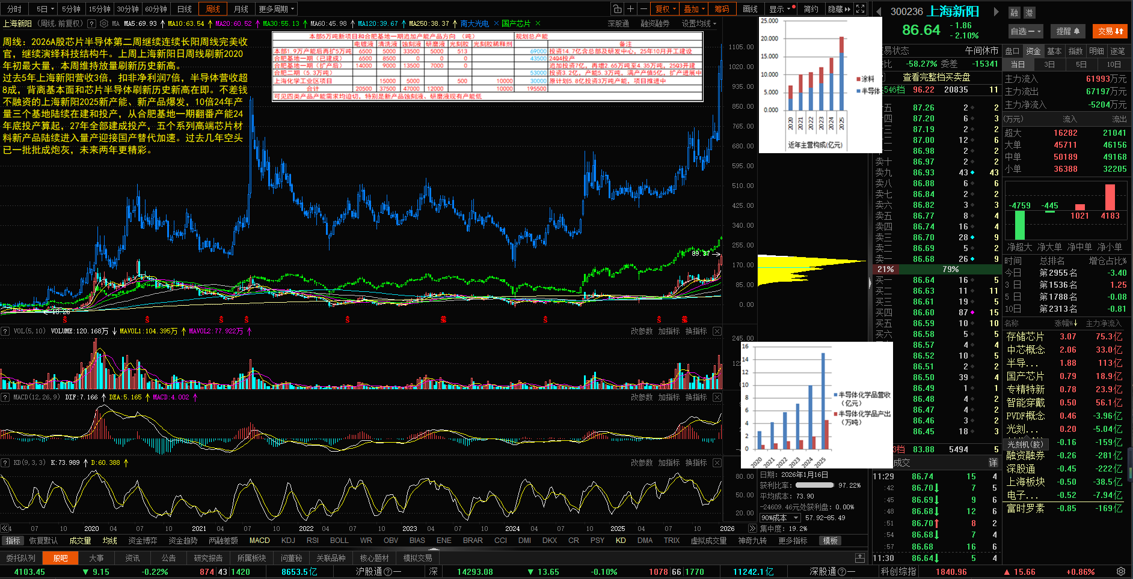The width and height of the screenshot is (1133, 579).
Task: Toggle the MACD indicator
Action: 259,541
